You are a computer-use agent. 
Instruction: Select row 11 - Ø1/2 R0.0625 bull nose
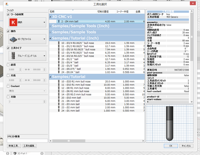click(x=97, y=46)
